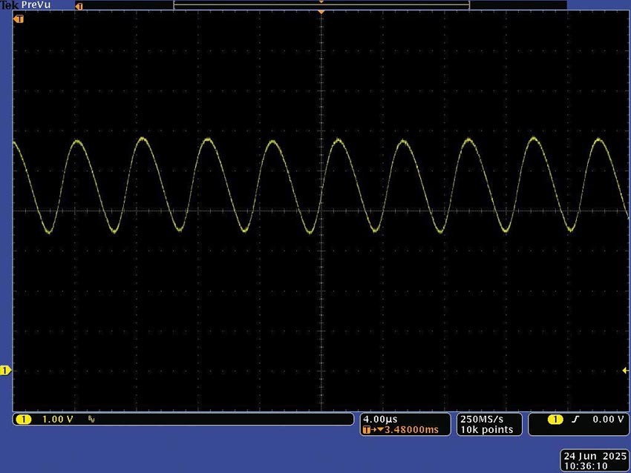
Task: Click the orange T icon in delay readout
Action: coord(367,428)
